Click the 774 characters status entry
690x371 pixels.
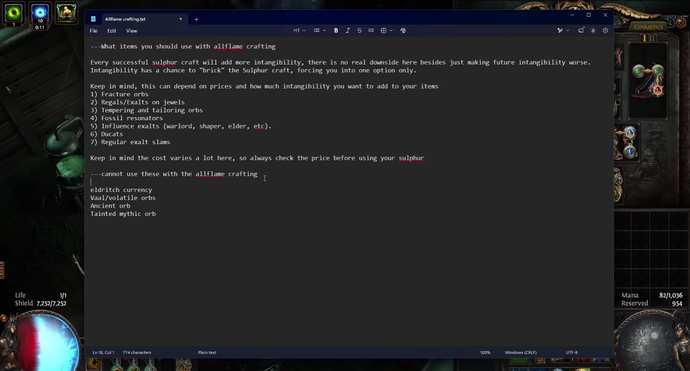137,352
